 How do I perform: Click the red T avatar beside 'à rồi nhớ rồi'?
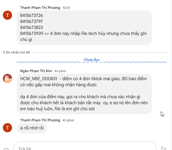click(7, 128)
